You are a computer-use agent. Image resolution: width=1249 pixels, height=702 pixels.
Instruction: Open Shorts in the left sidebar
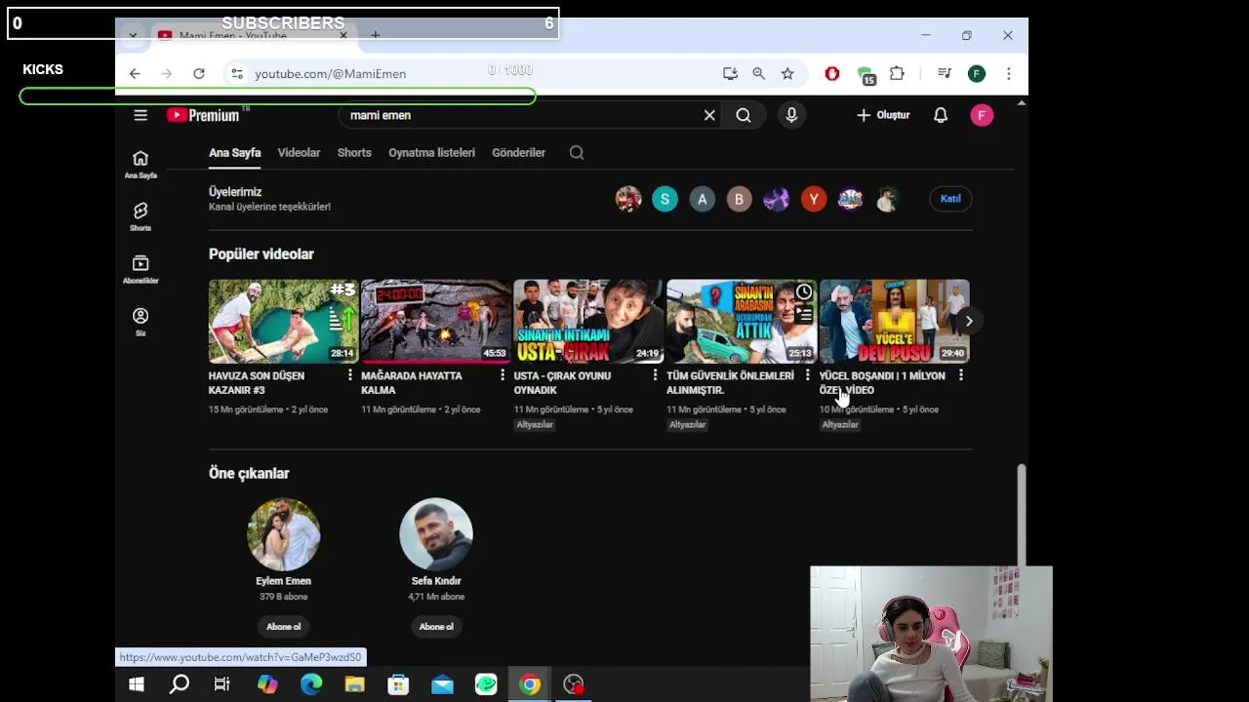click(141, 217)
